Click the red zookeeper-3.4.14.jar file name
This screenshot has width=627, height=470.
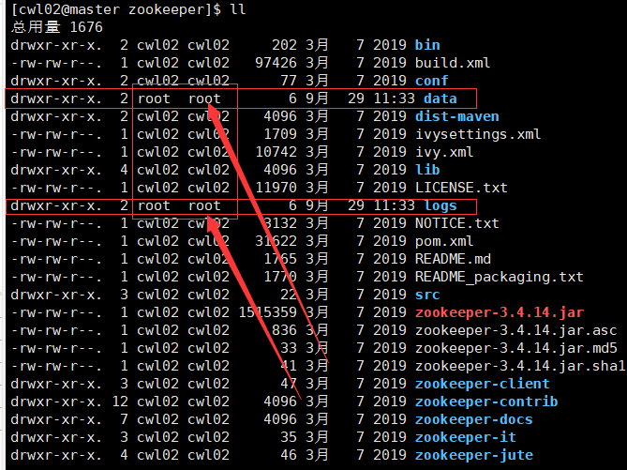500,312
